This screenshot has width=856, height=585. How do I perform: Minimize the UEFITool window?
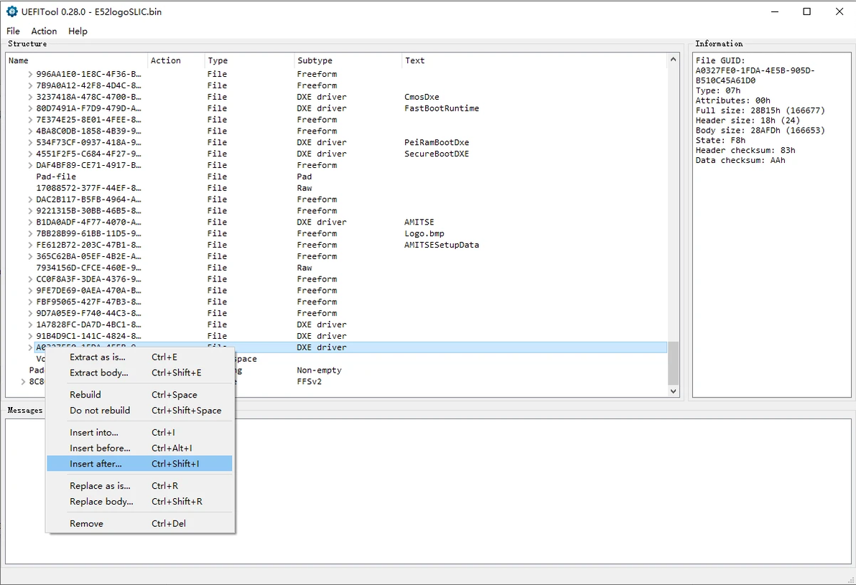(x=775, y=11)
